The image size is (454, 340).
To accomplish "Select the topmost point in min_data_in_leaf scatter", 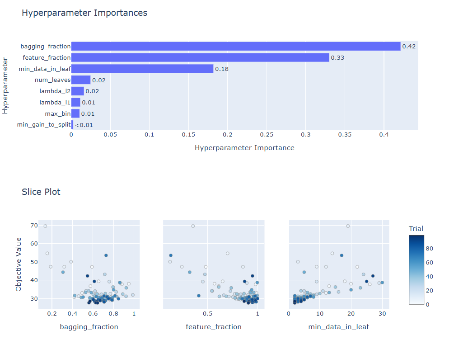I will click(348, 226).
